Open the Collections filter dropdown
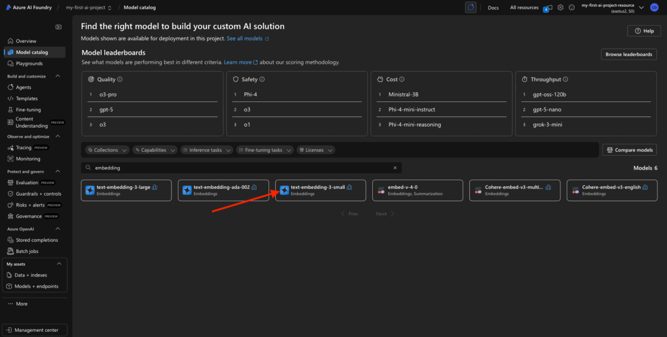Screen dimensions: 667x337 point(107,150)
